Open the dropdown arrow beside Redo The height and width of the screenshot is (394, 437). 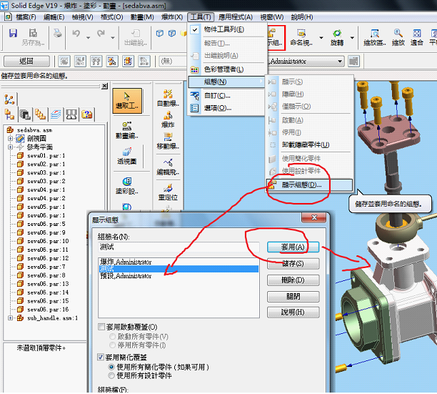(113, 38)
